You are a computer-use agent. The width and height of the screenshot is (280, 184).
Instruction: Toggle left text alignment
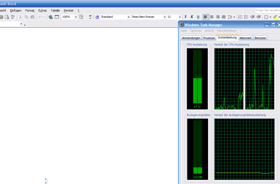206,17
